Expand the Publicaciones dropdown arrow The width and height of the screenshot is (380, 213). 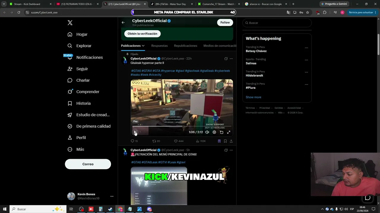143,46
